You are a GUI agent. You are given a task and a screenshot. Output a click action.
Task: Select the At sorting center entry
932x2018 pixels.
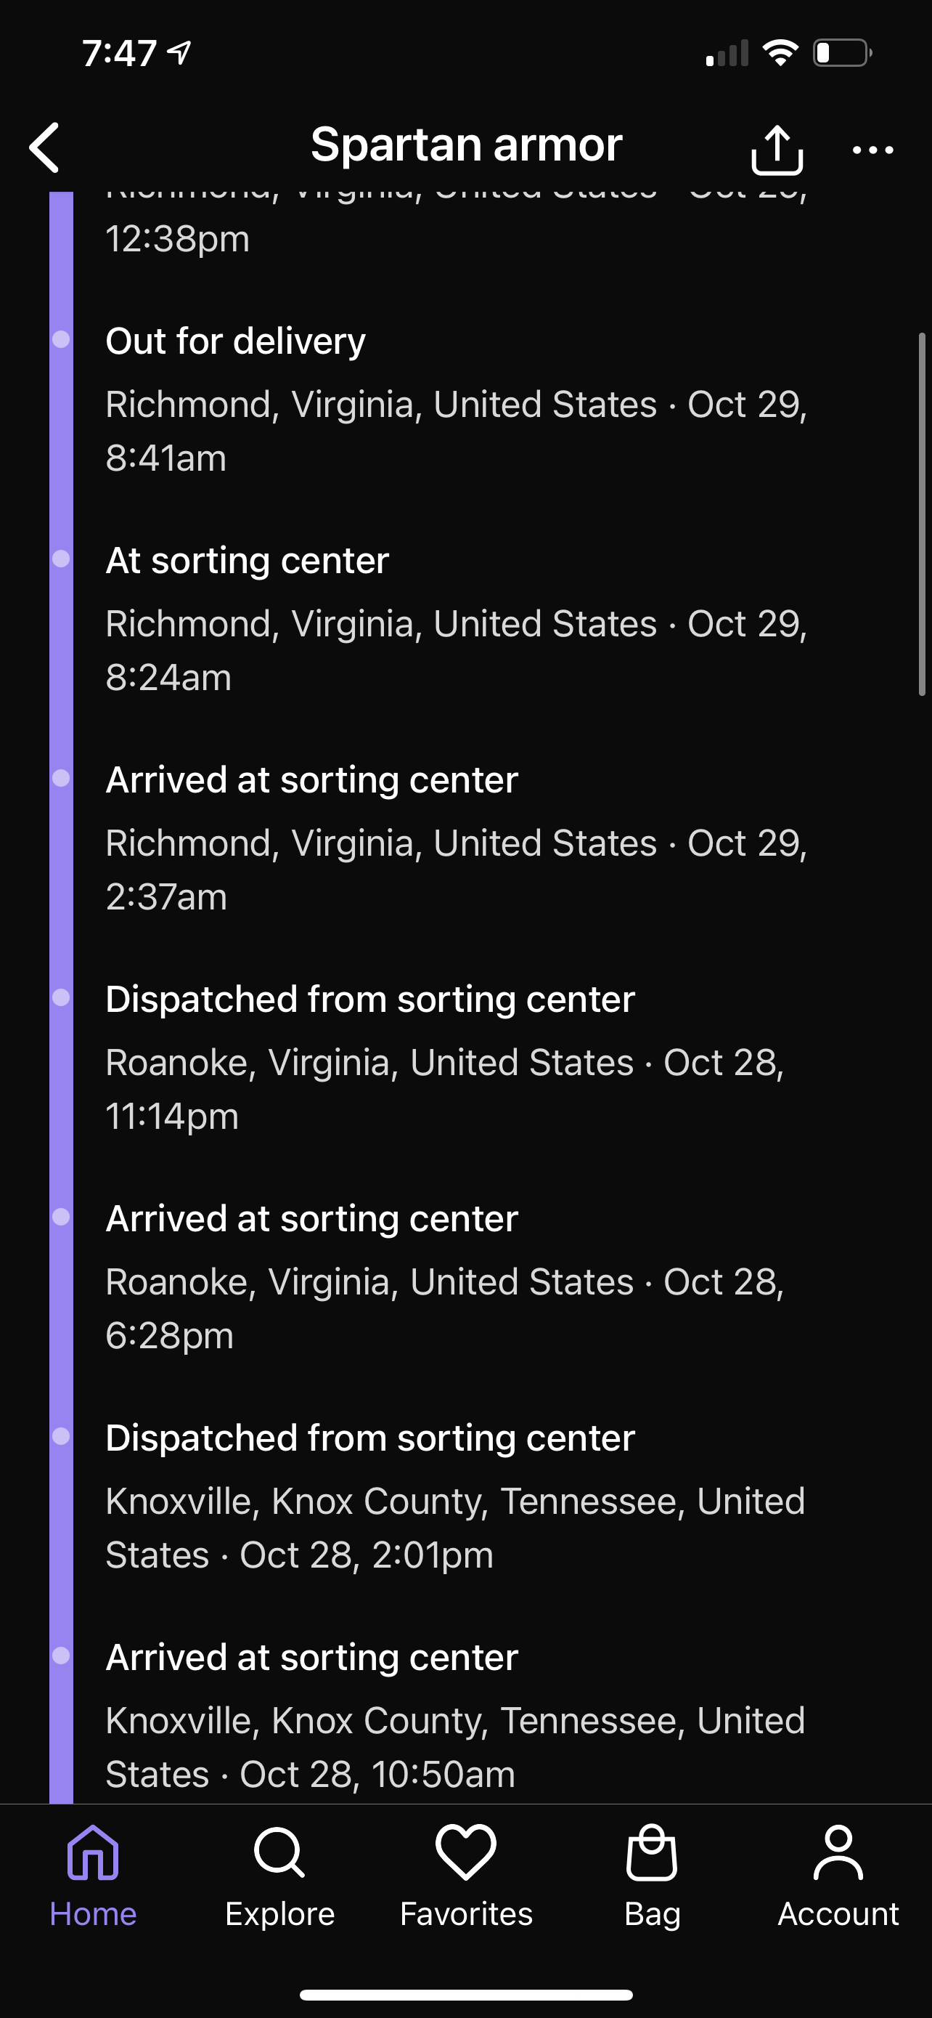tap(455, 619)
